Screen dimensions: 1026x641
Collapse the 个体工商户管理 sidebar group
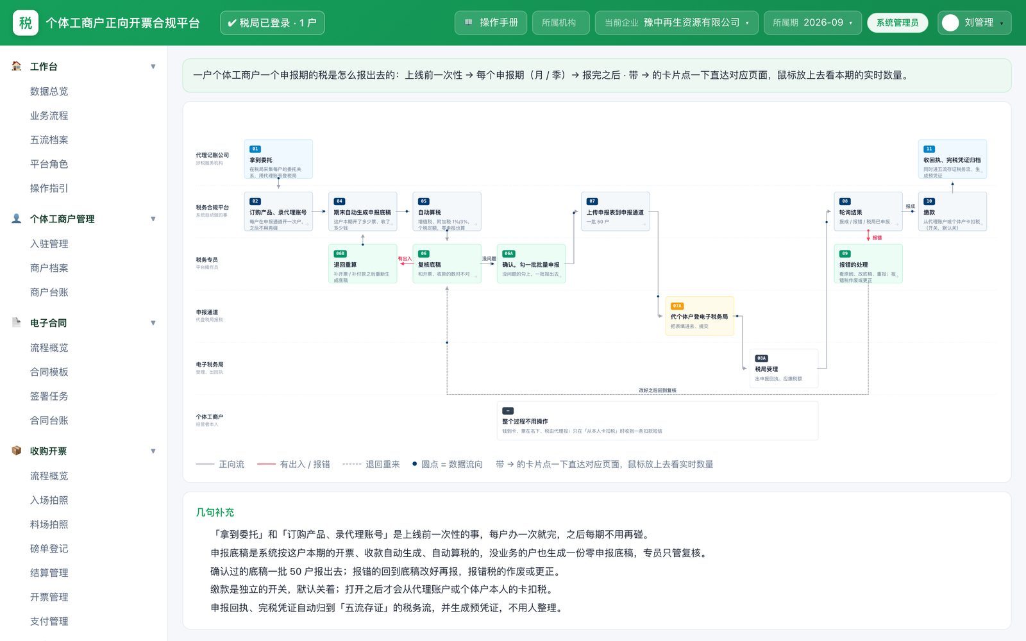[153, 219]
